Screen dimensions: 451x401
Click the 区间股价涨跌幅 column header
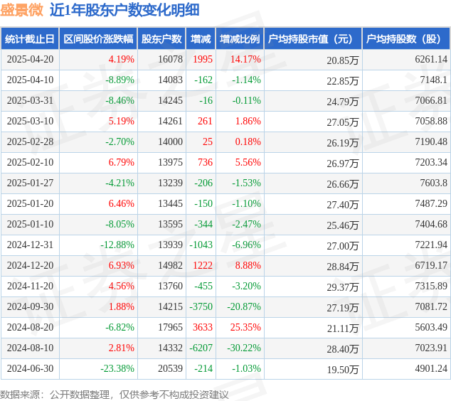pos(98,39)
